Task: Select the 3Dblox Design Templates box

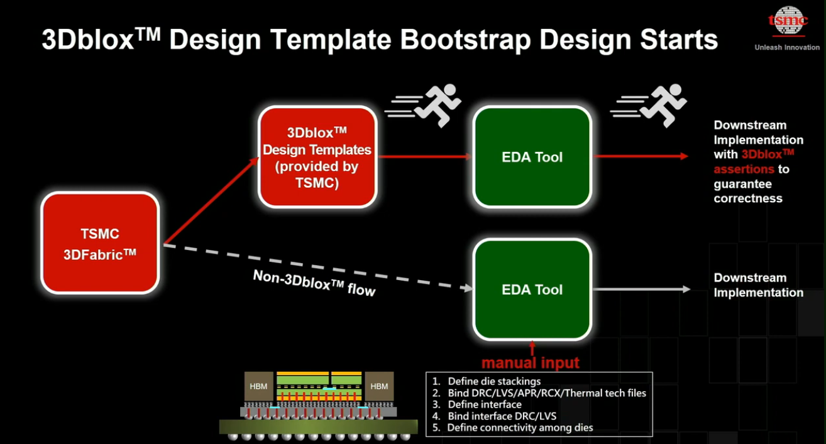Action: point(317,157)
